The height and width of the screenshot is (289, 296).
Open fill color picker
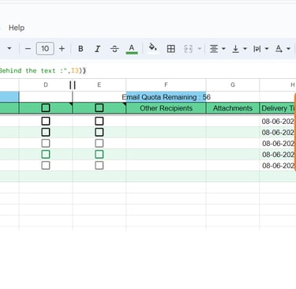point(152,48)
